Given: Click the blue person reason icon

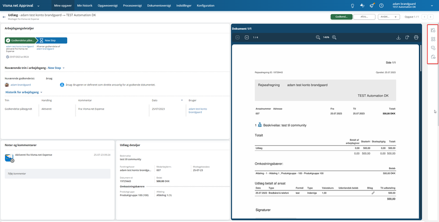Looking at the screenshot, I should [62, 85].
